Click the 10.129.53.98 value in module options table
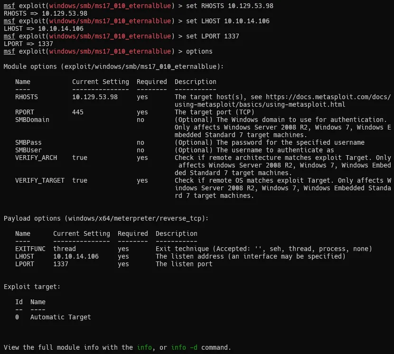This screenshot has width=394, height=354. click(95, 97)
